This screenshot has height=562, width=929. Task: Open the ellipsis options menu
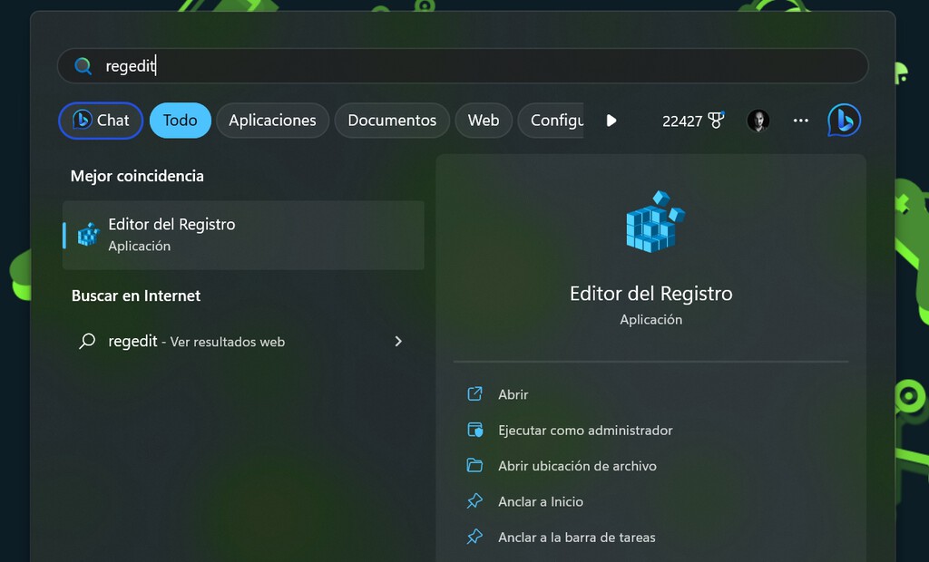pos(800,120)
